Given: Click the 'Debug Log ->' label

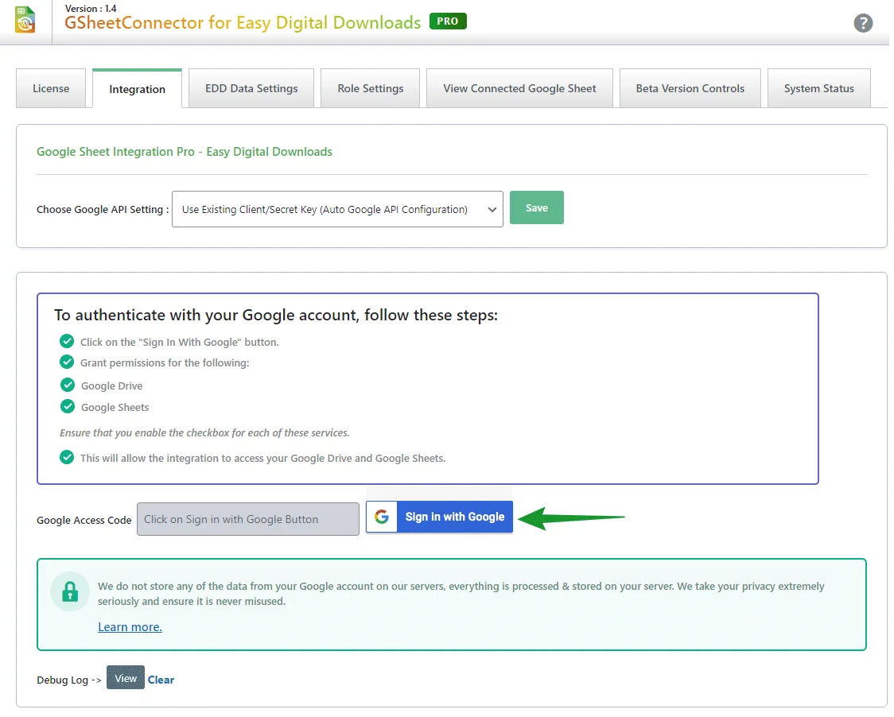Looking at the screenshot, I should (x=69, y=680).
